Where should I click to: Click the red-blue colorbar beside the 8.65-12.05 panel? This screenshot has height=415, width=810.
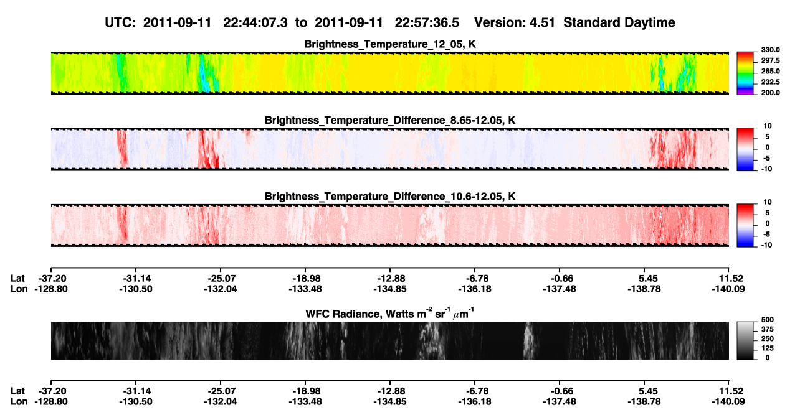pyautogui.click(x=746, y=149)
